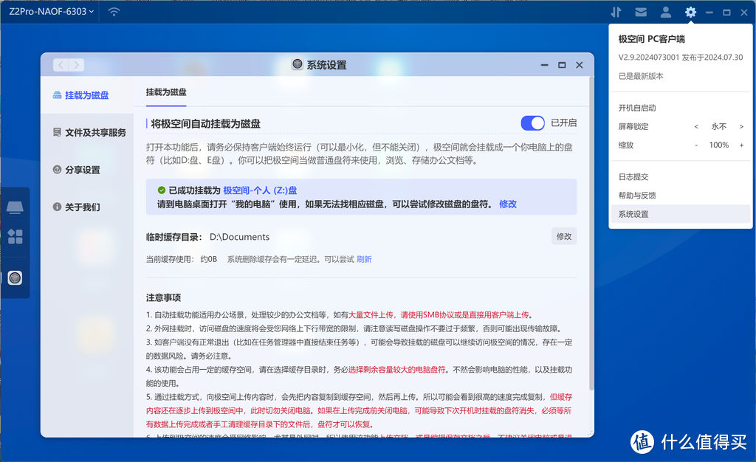This screenshot has height=462, width=756.
Task: Click 修改 to change the mounted drive letter
Action: coord(507,204)
